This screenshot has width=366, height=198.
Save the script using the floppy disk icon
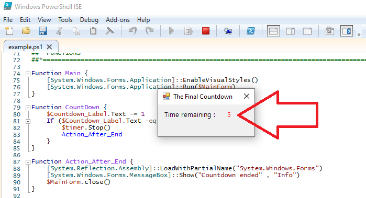click(x=43, y=31)
